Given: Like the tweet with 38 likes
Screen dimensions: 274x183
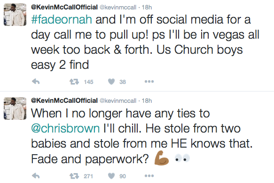Looking at the screenshot, I should (111, 82).
